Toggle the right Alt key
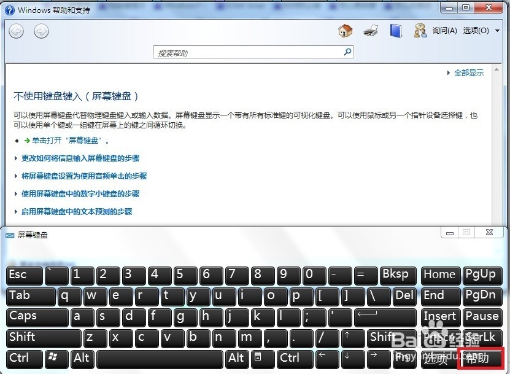 point(237,359)
